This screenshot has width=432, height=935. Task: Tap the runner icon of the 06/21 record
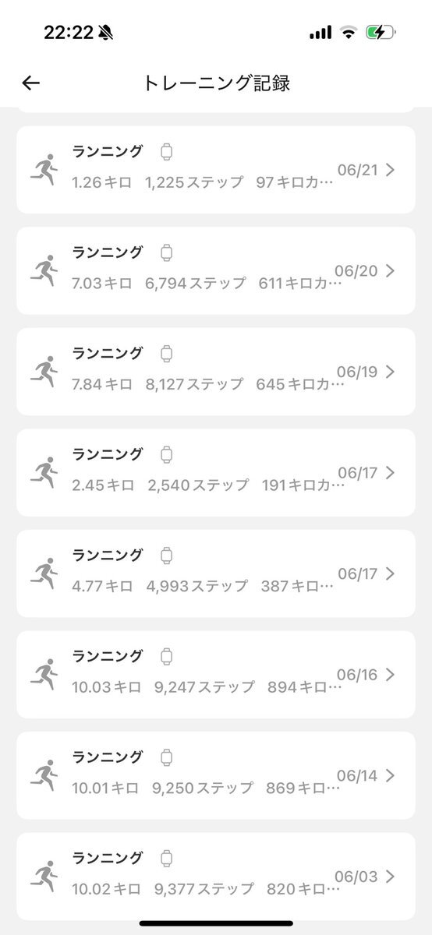pos(44,169)
